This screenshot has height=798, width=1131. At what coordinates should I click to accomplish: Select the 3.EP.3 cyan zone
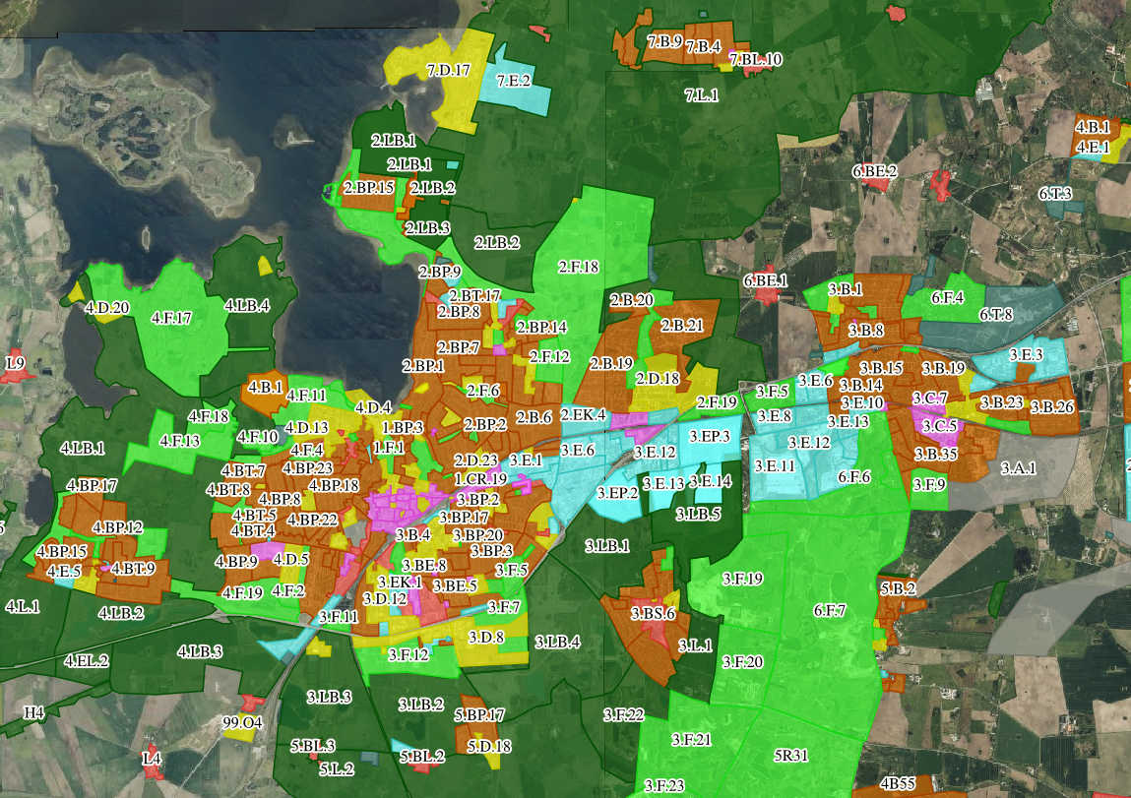(x=709, y=436)
